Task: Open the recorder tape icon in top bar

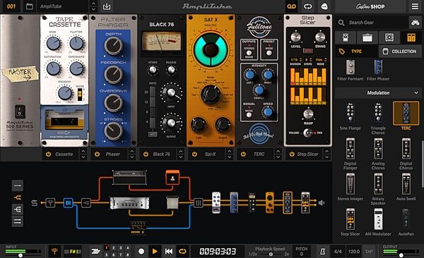Action: coord(291,6)
